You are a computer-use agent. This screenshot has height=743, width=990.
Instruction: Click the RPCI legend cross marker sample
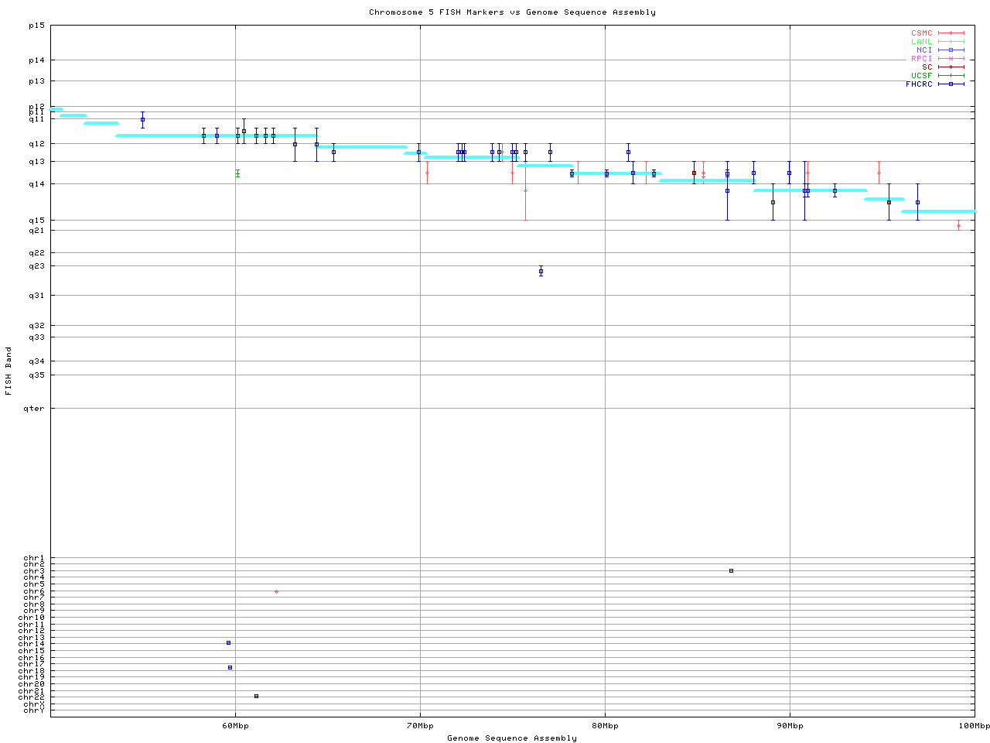[951, 59]
